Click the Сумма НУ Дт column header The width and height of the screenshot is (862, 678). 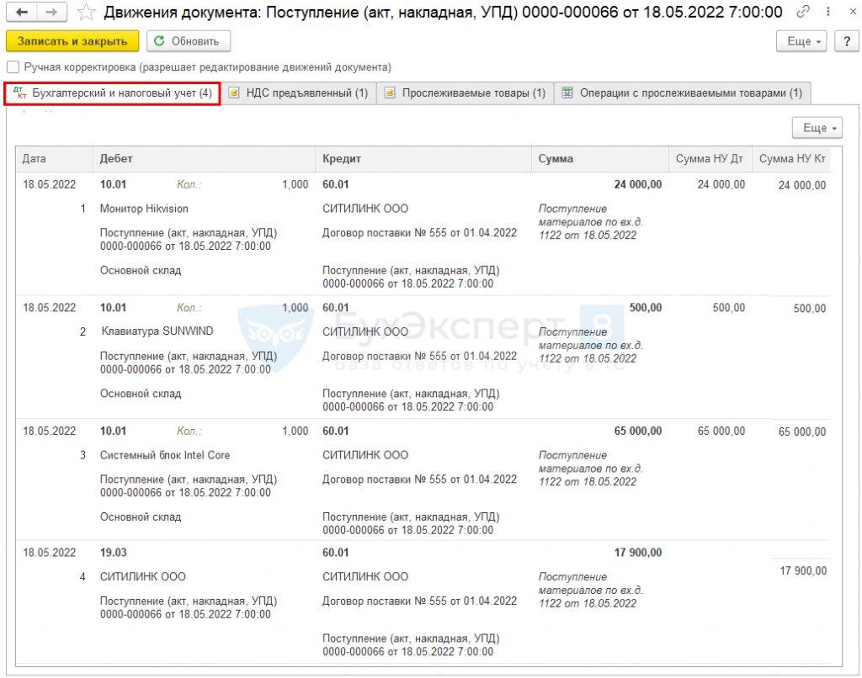(x=710, y=159)
